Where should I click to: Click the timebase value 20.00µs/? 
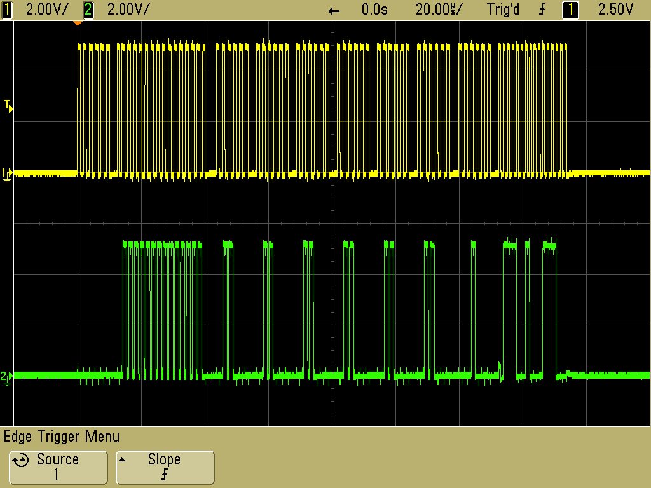439,10
